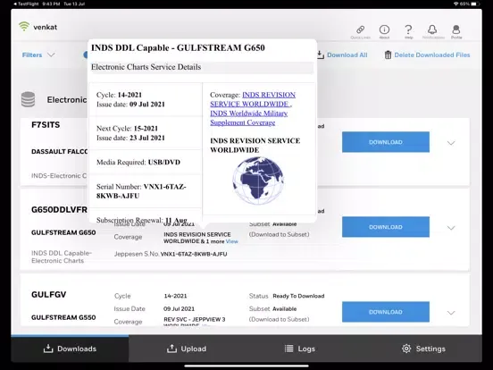Click the TestFlight back indicator in status bar

click(x=26, y=4)
